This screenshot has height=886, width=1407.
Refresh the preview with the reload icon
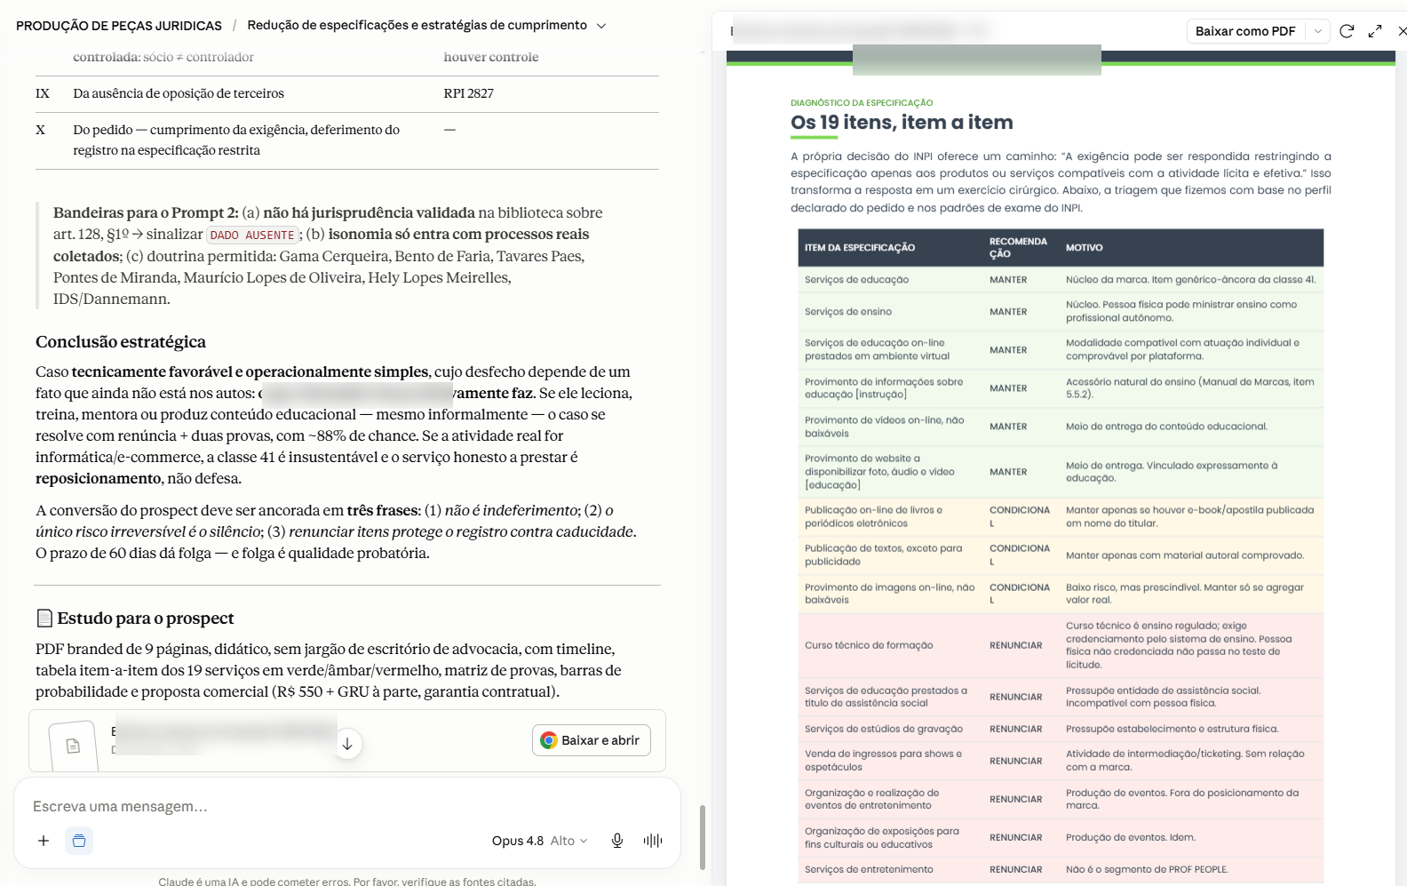[x=1347, y=31]
